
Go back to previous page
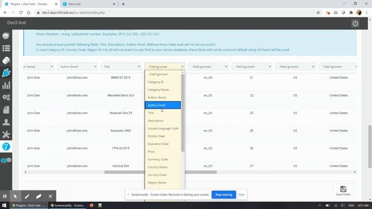point(5,13)
